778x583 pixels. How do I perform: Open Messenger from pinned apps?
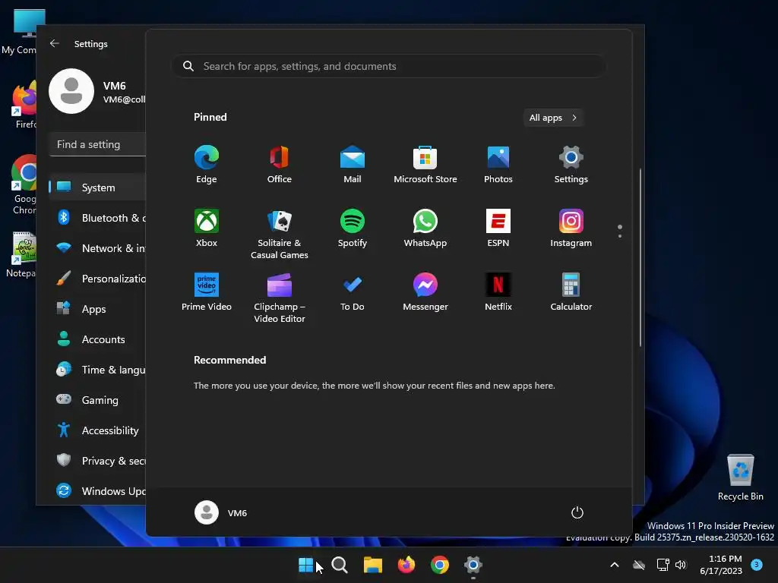[425, 292]
